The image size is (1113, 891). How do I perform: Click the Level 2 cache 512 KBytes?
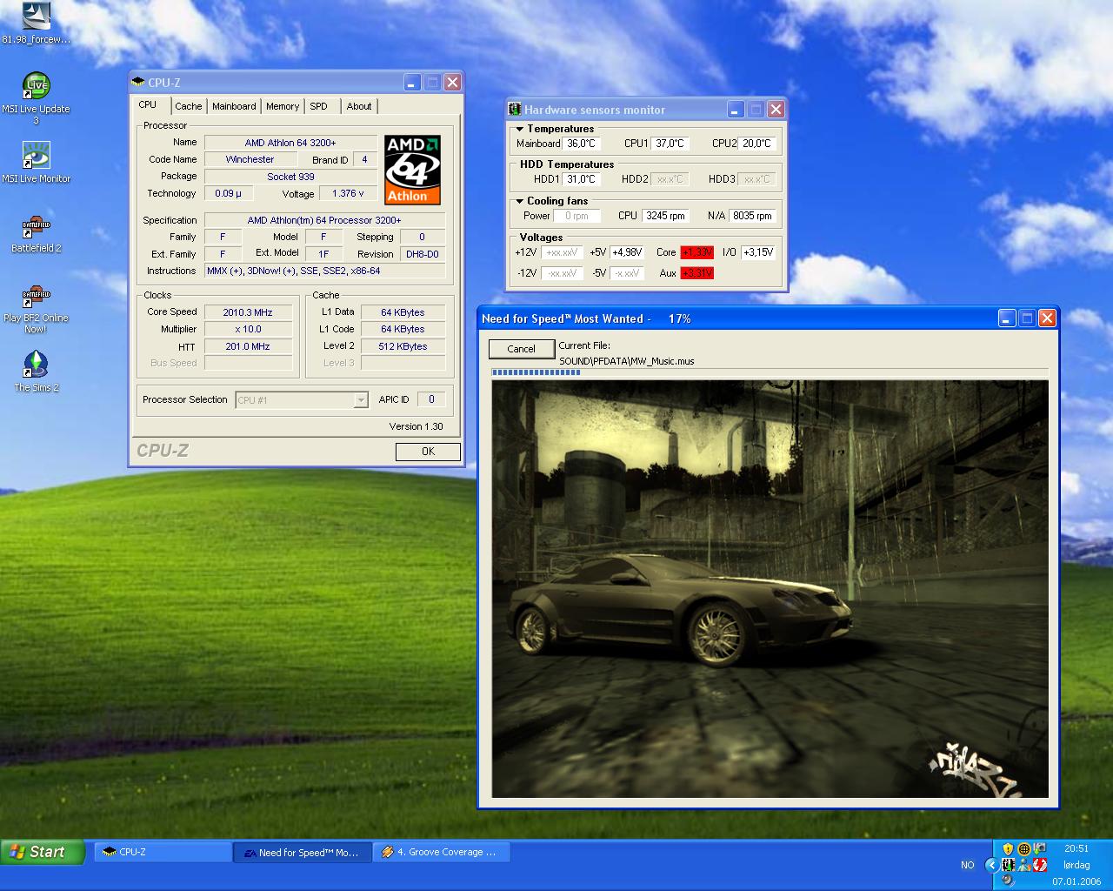tap(403, 346)
